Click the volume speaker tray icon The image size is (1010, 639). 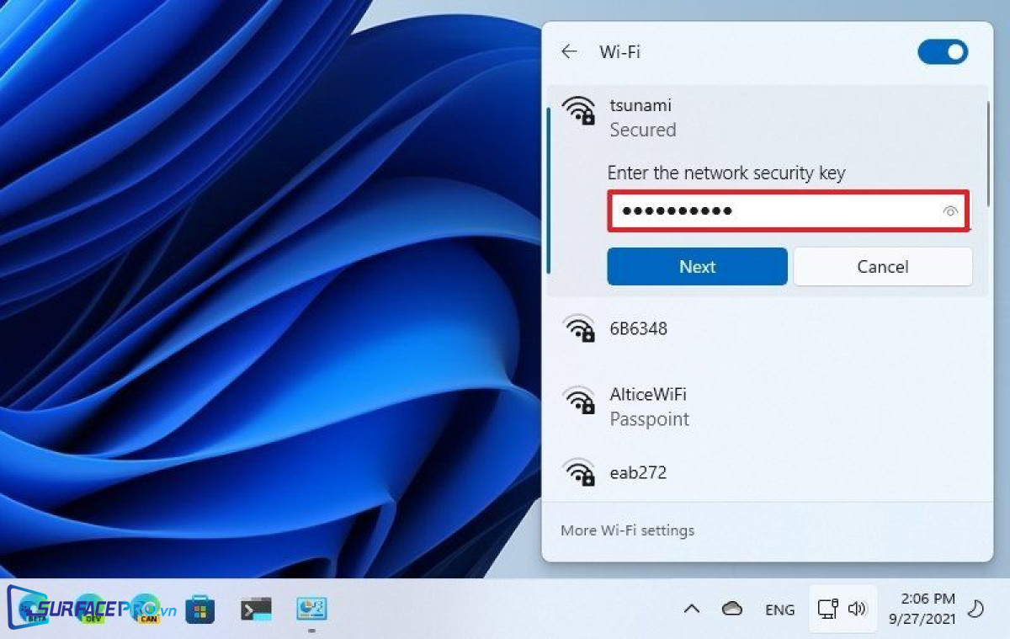click(858, 609)
